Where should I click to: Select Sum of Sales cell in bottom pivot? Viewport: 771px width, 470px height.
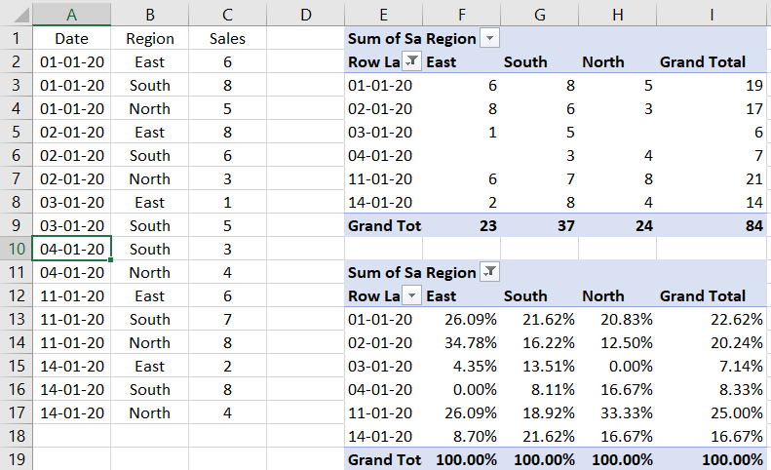[x=383, y=273]
